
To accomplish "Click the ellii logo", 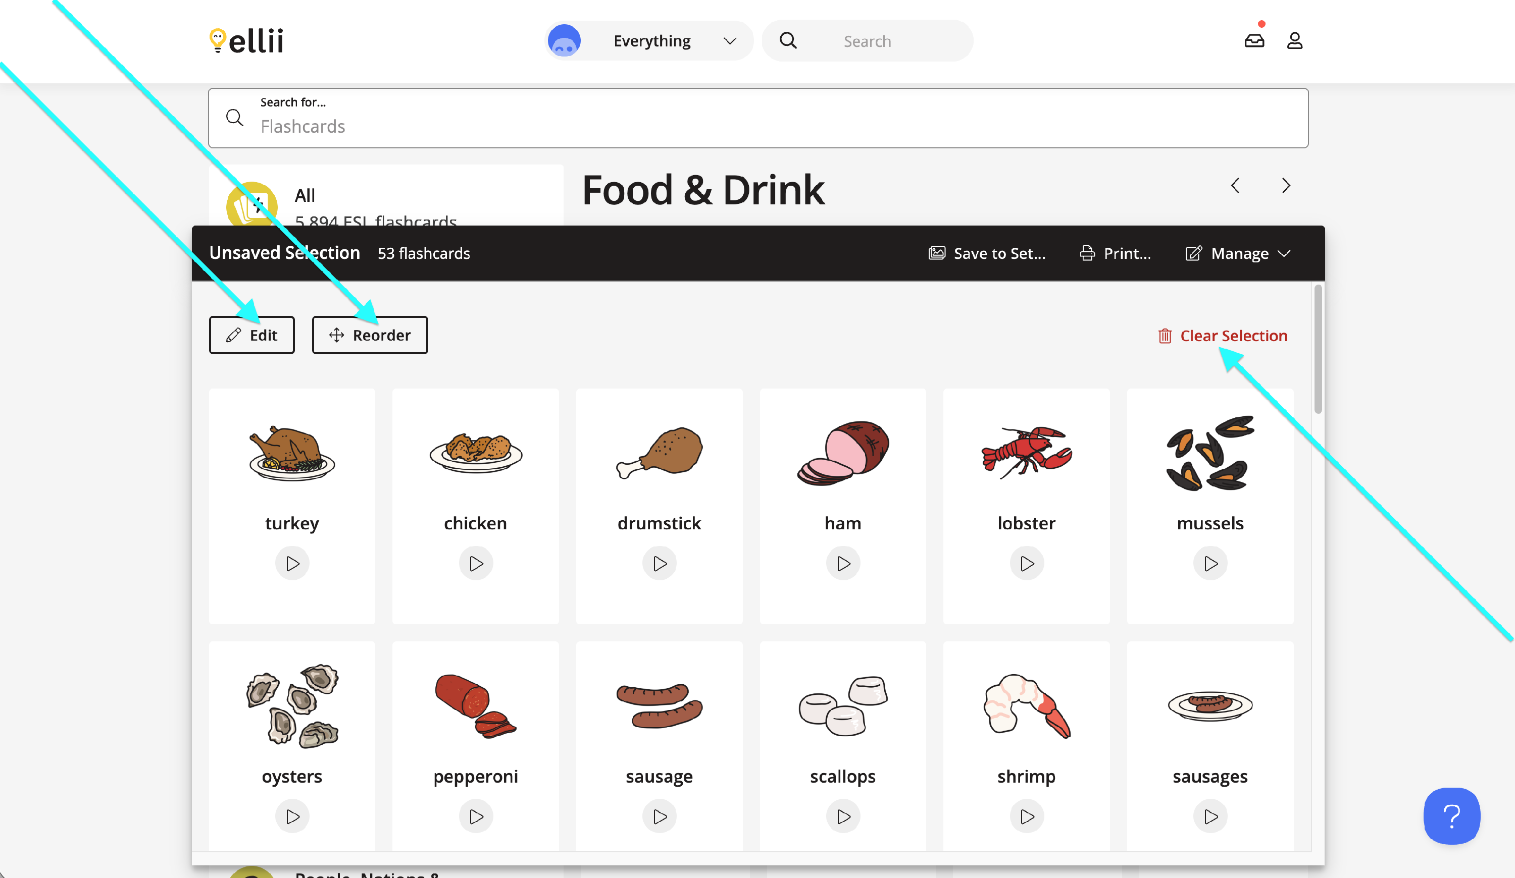I will 246,41.
